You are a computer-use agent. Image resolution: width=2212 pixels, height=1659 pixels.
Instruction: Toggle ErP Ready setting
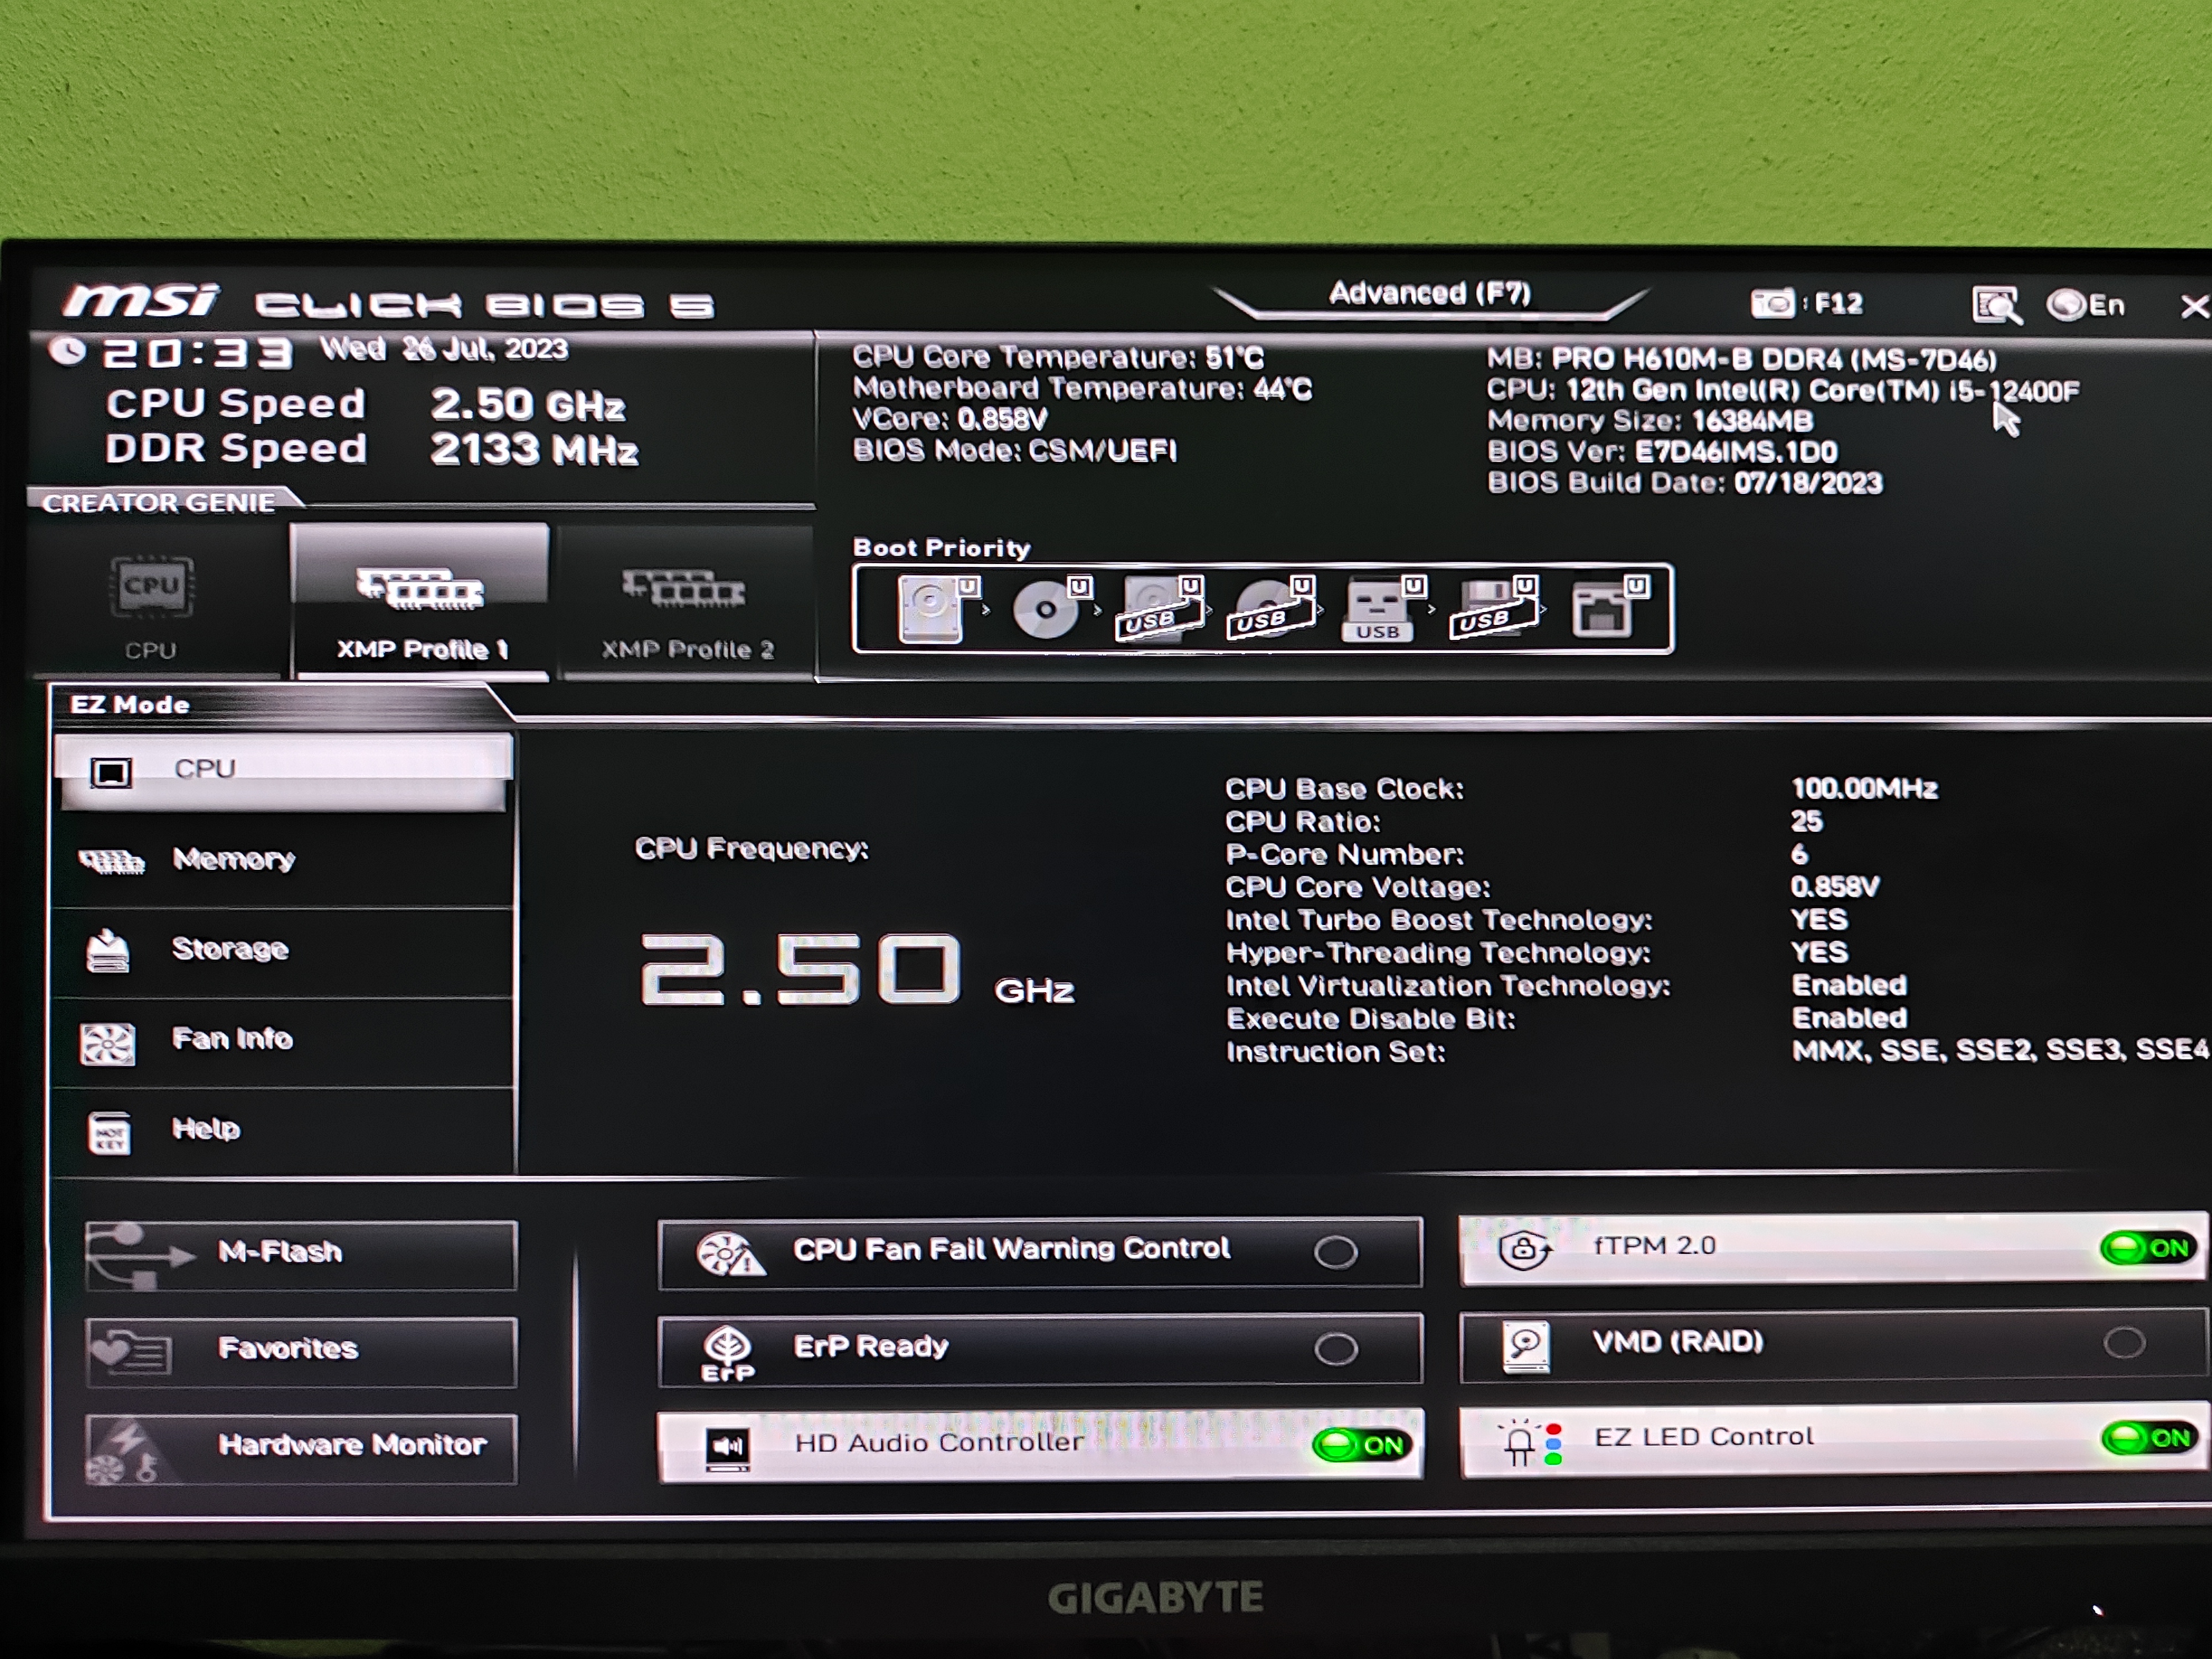tap(1040, 1349)
